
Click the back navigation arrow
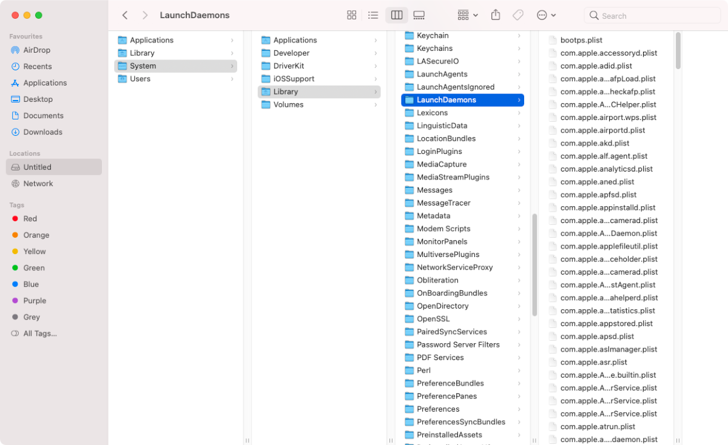(x=125, y=15)
